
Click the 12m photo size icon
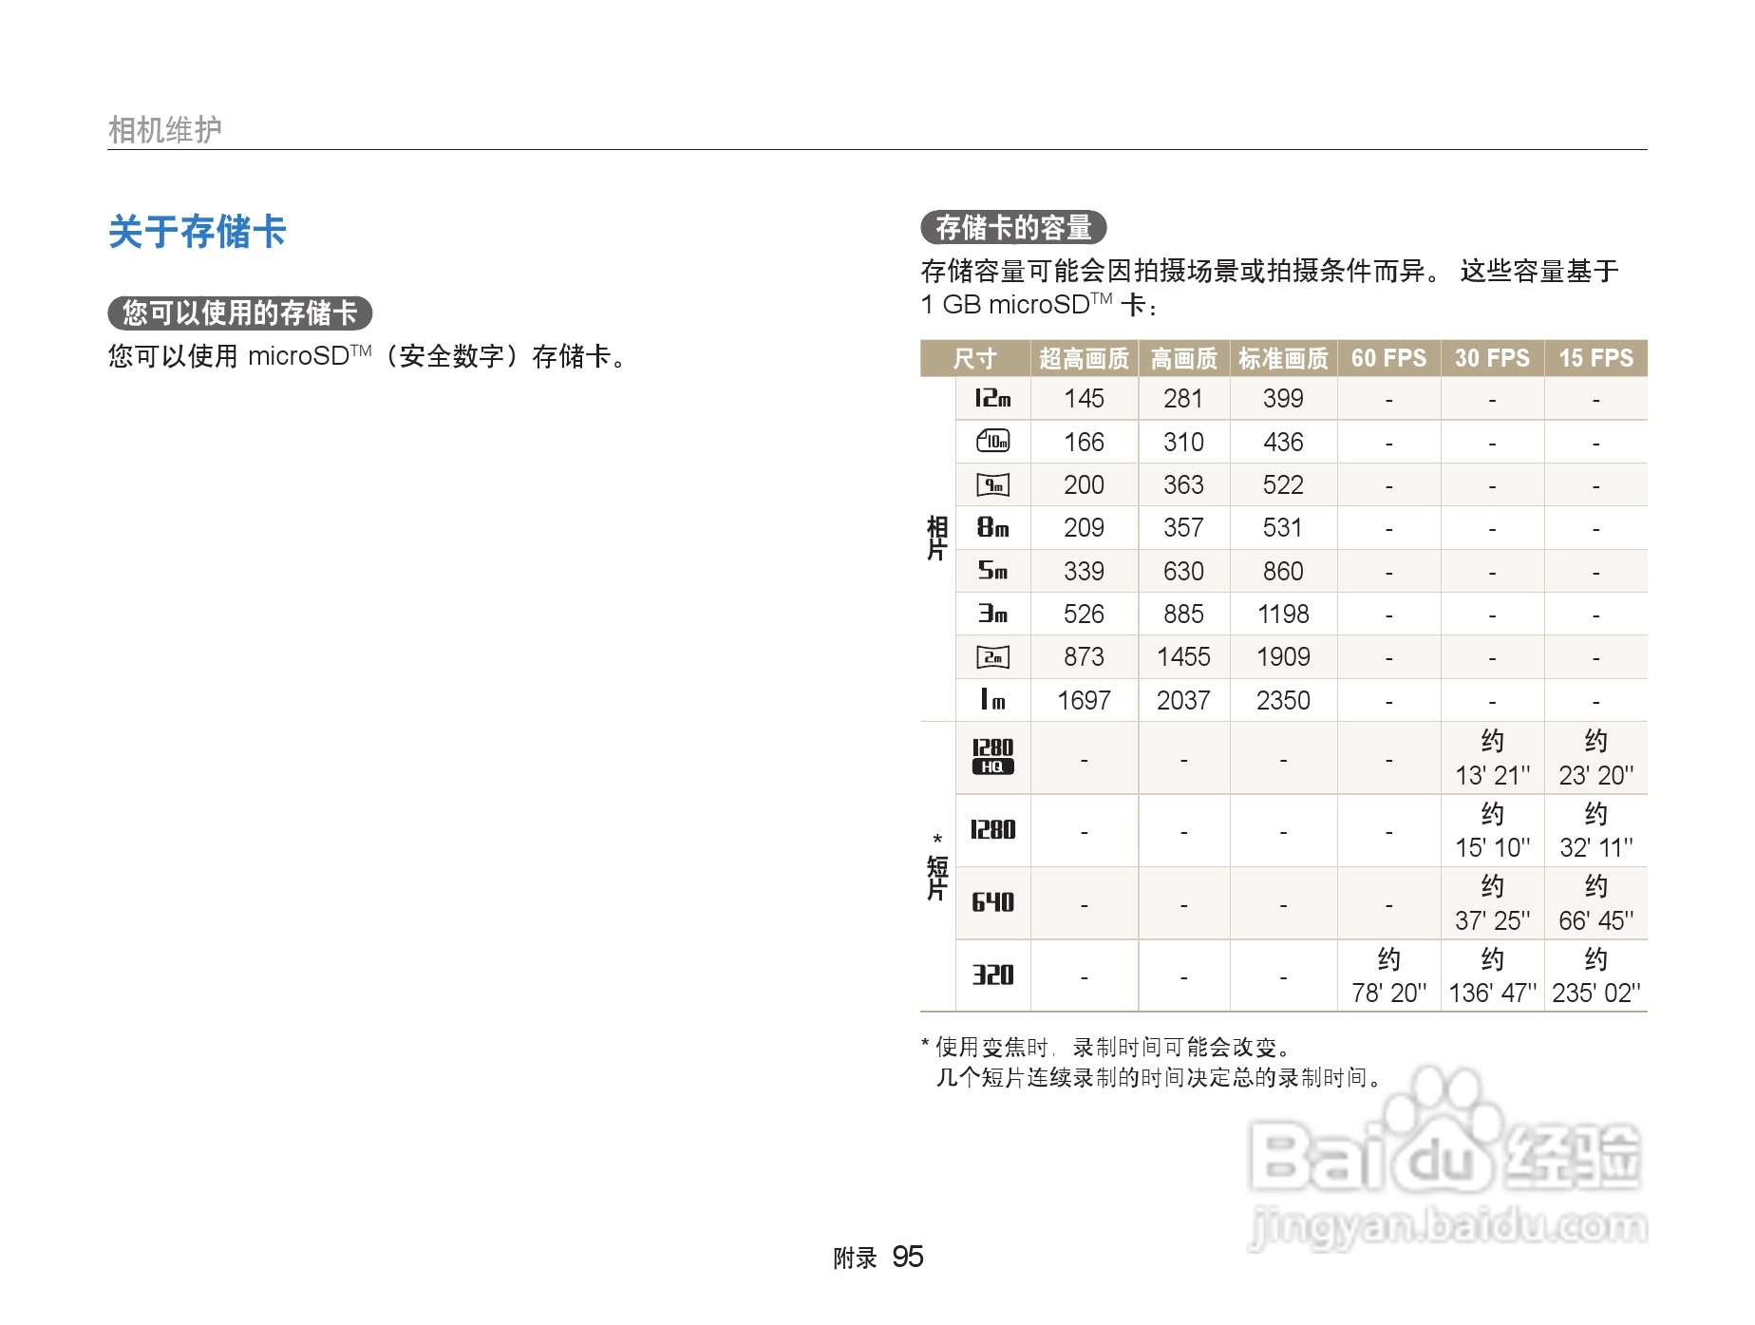pyautogui.click(x=992, y=399)
